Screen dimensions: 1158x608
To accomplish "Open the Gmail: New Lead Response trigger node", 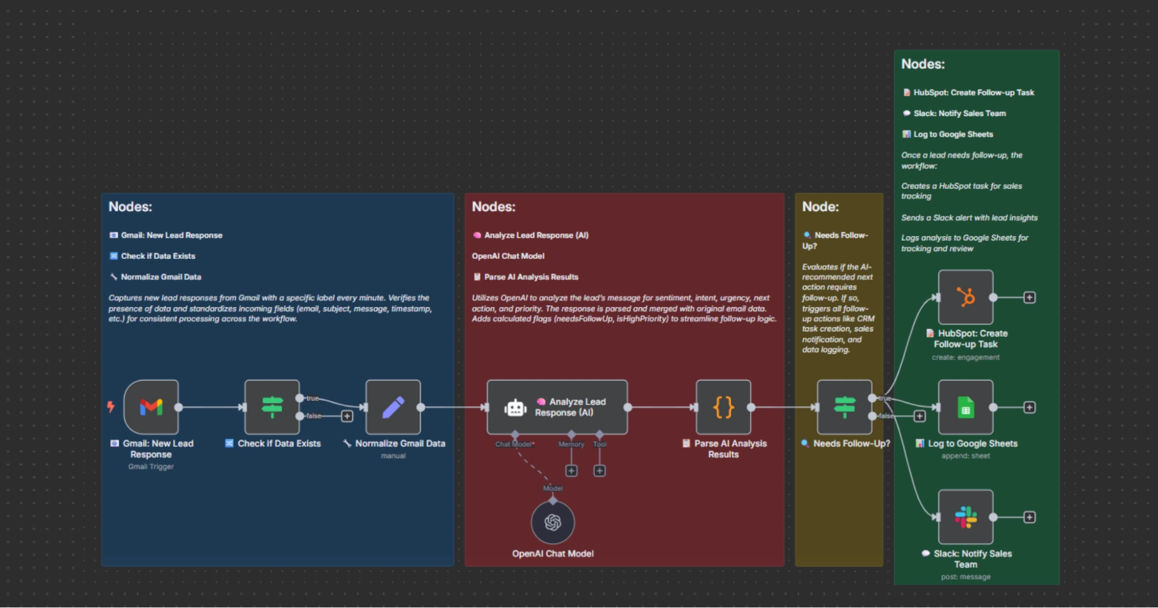I will (151, 407).
